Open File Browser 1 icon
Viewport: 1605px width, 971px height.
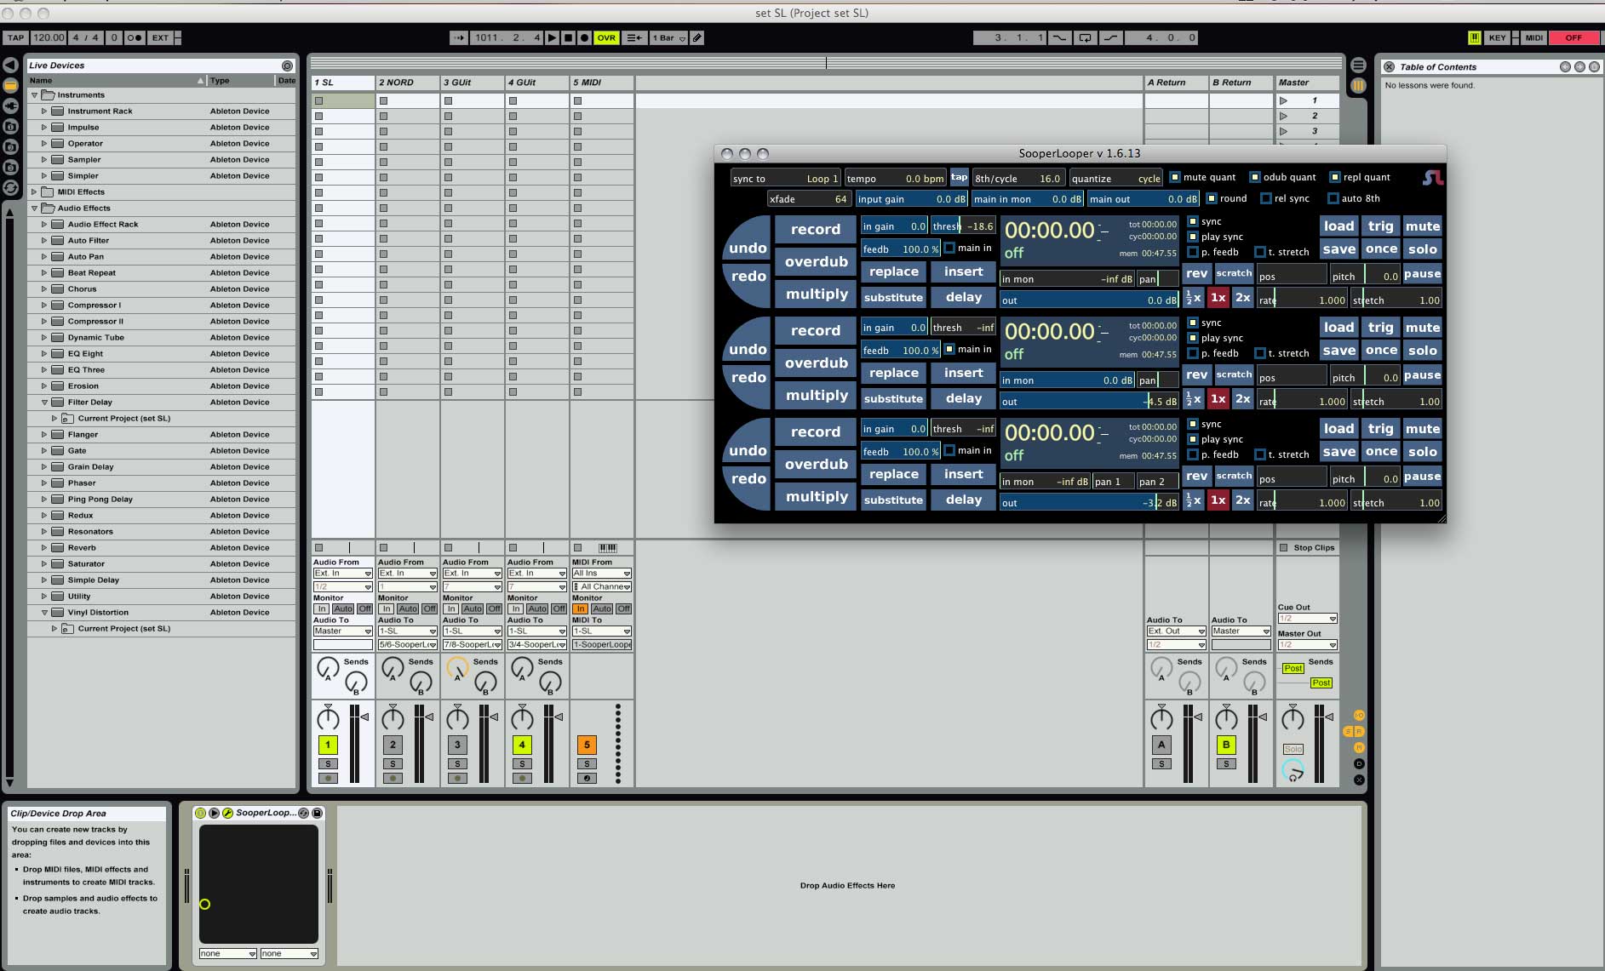point(10,126)
